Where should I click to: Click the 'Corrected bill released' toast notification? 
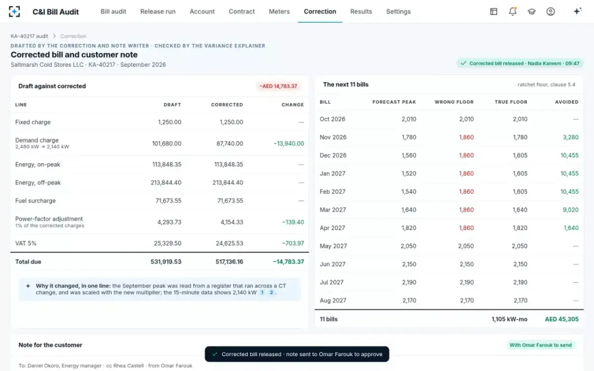pyautogui.click(x=297, y=354)
